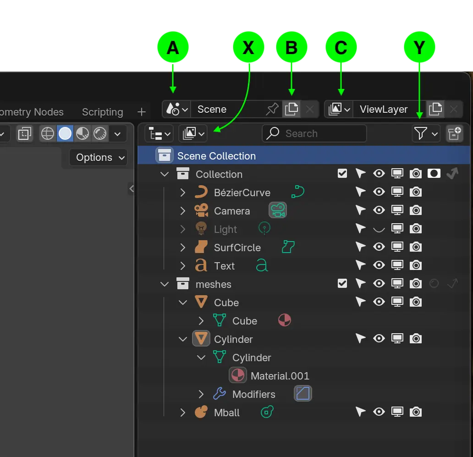Uncheck the Collection exclude checkbox
Screen dimensions: 473x457
[342, 174]
